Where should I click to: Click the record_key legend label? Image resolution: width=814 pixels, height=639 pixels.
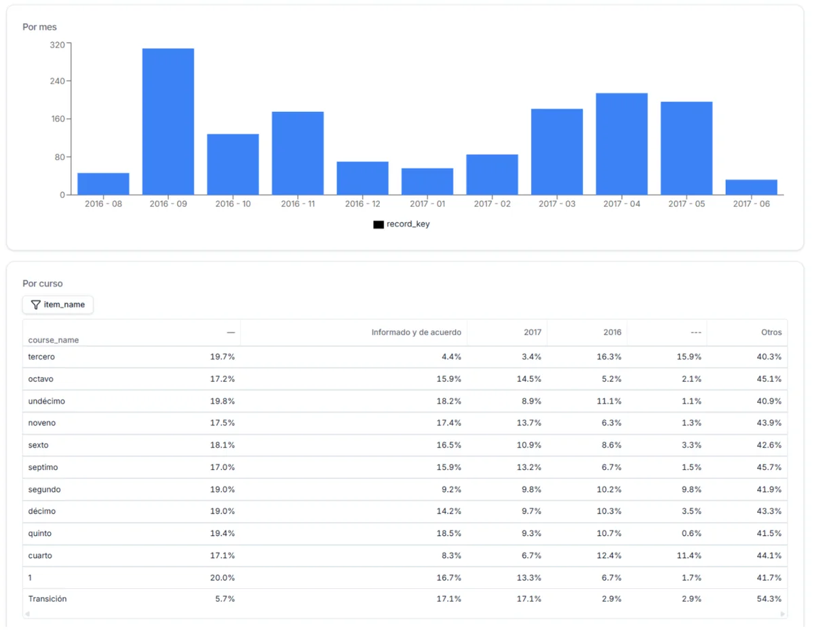408,224
